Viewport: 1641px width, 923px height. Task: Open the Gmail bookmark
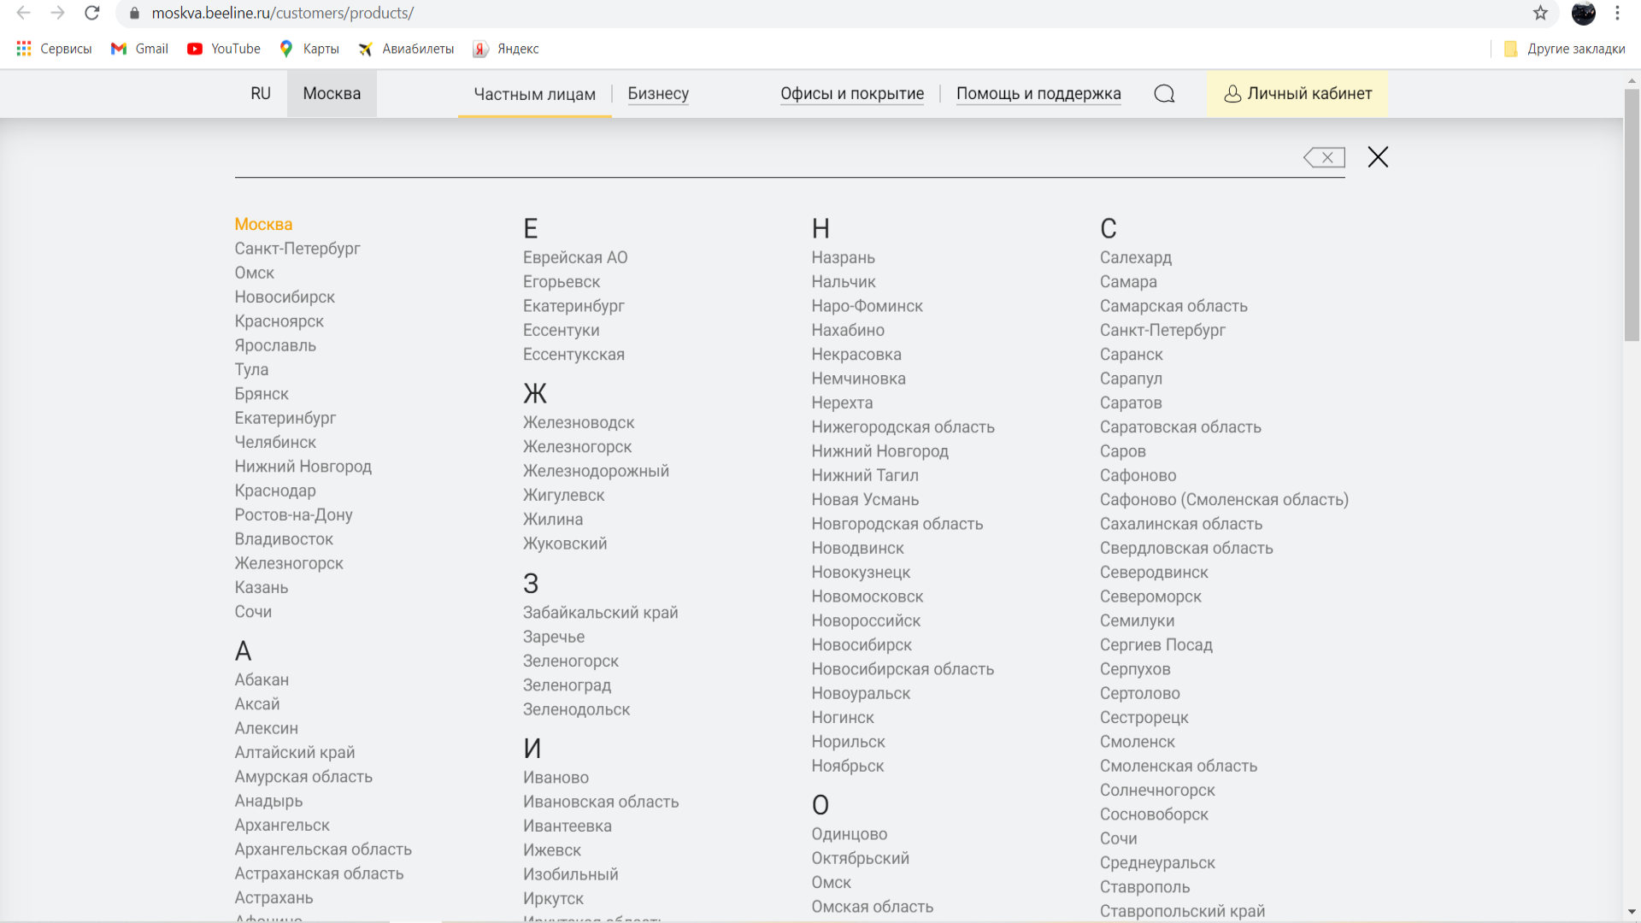(x=139, y=49)
